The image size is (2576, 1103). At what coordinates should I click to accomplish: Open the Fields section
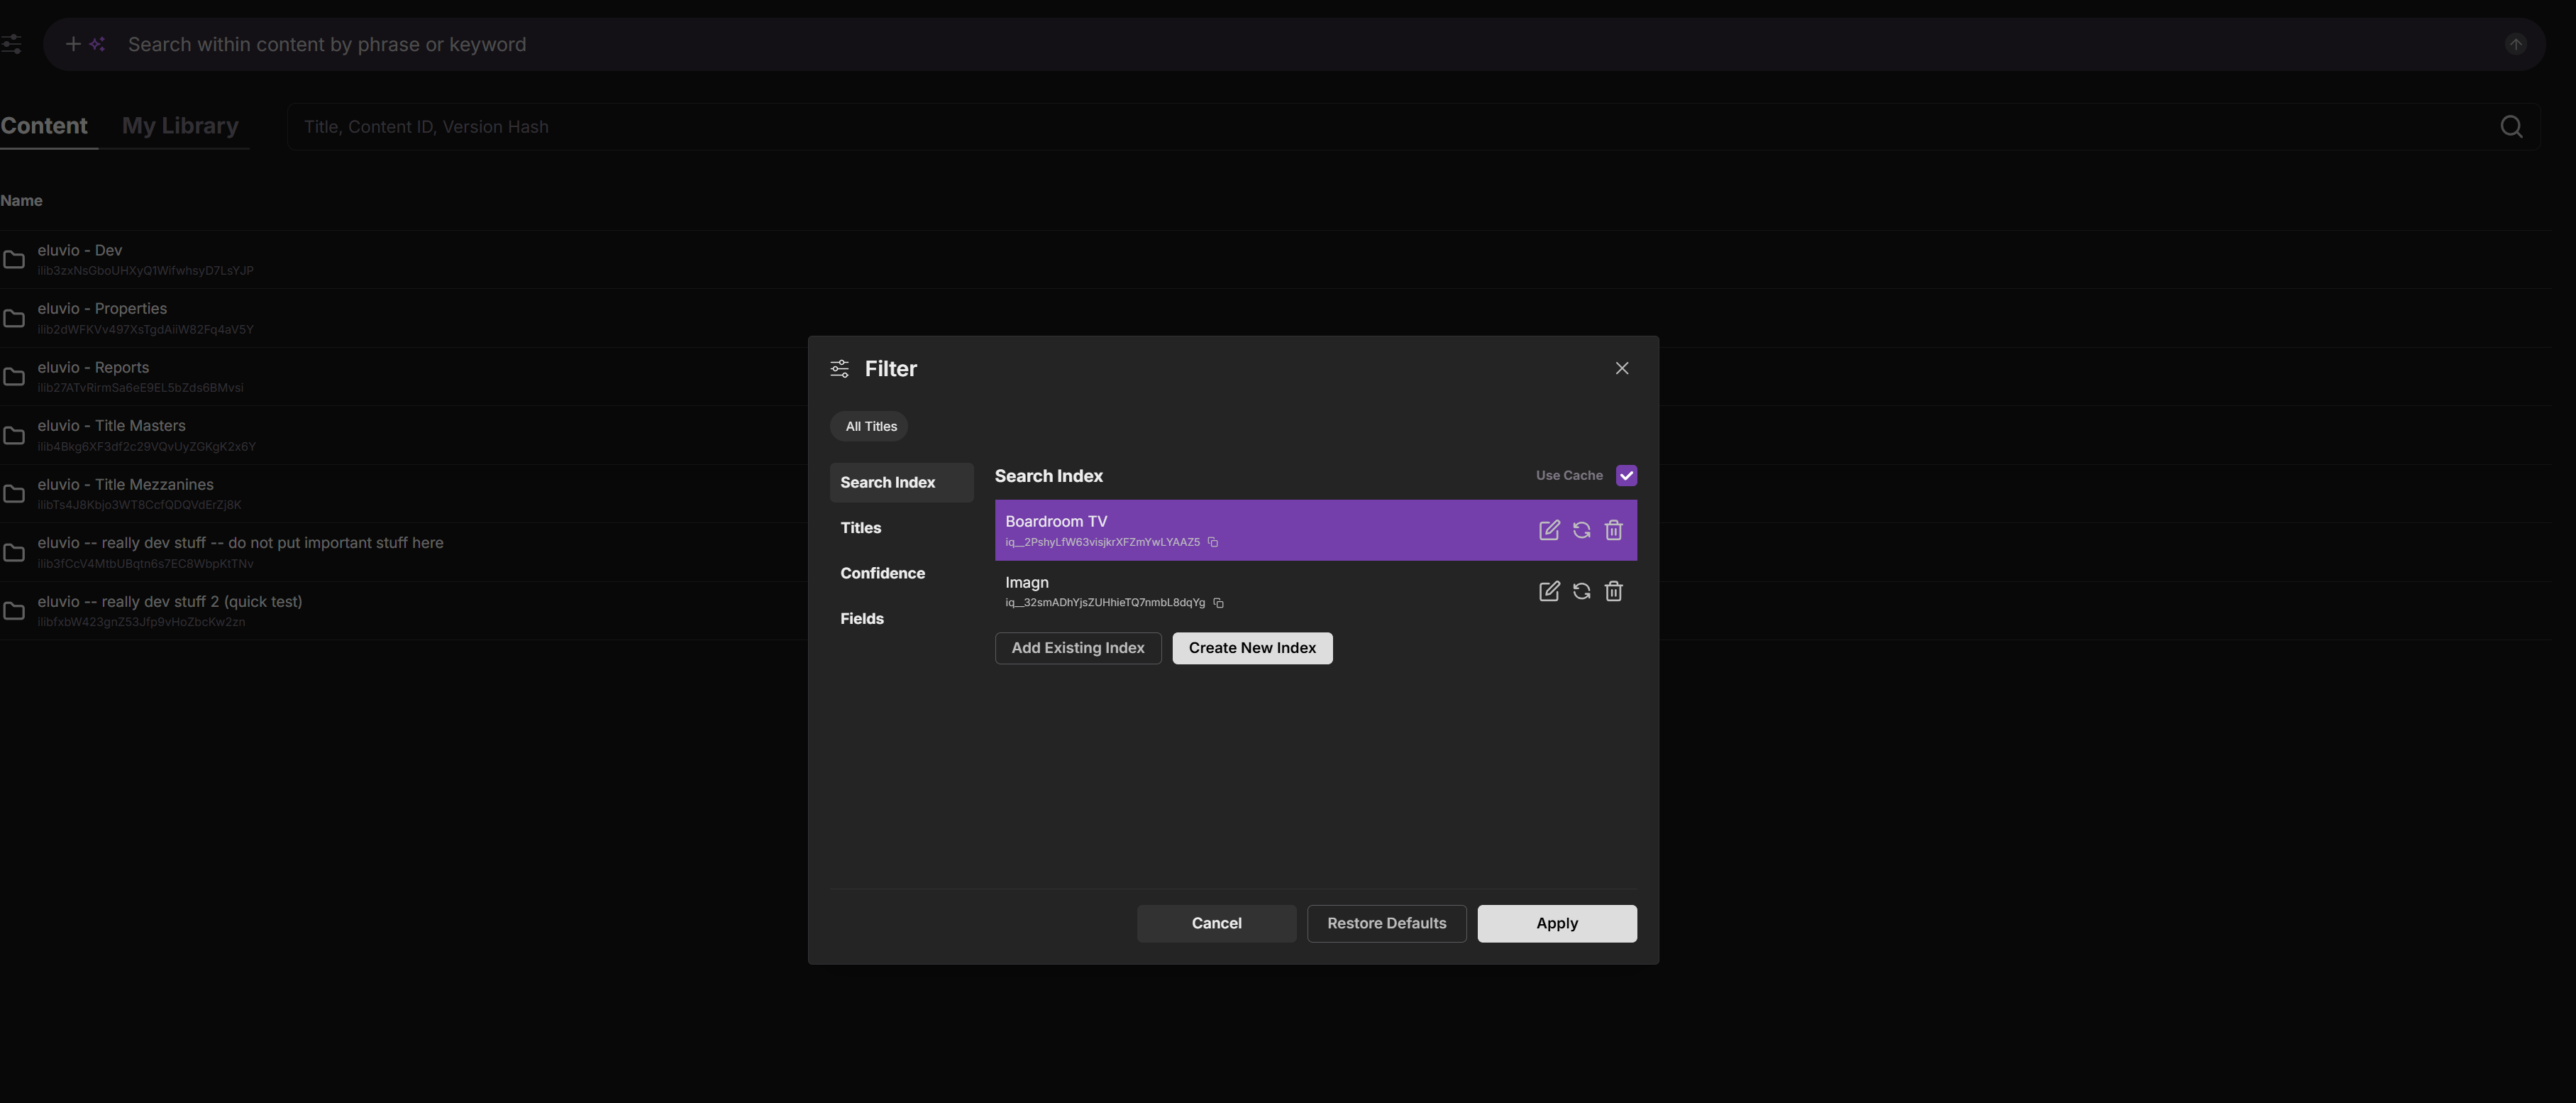[x=901, y=618]
